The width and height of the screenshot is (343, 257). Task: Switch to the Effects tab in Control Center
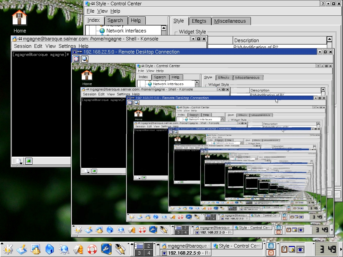point(200,21)
